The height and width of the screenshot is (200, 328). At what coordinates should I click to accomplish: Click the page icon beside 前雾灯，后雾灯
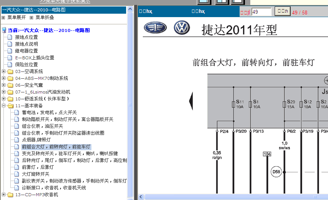coord(17,167)
